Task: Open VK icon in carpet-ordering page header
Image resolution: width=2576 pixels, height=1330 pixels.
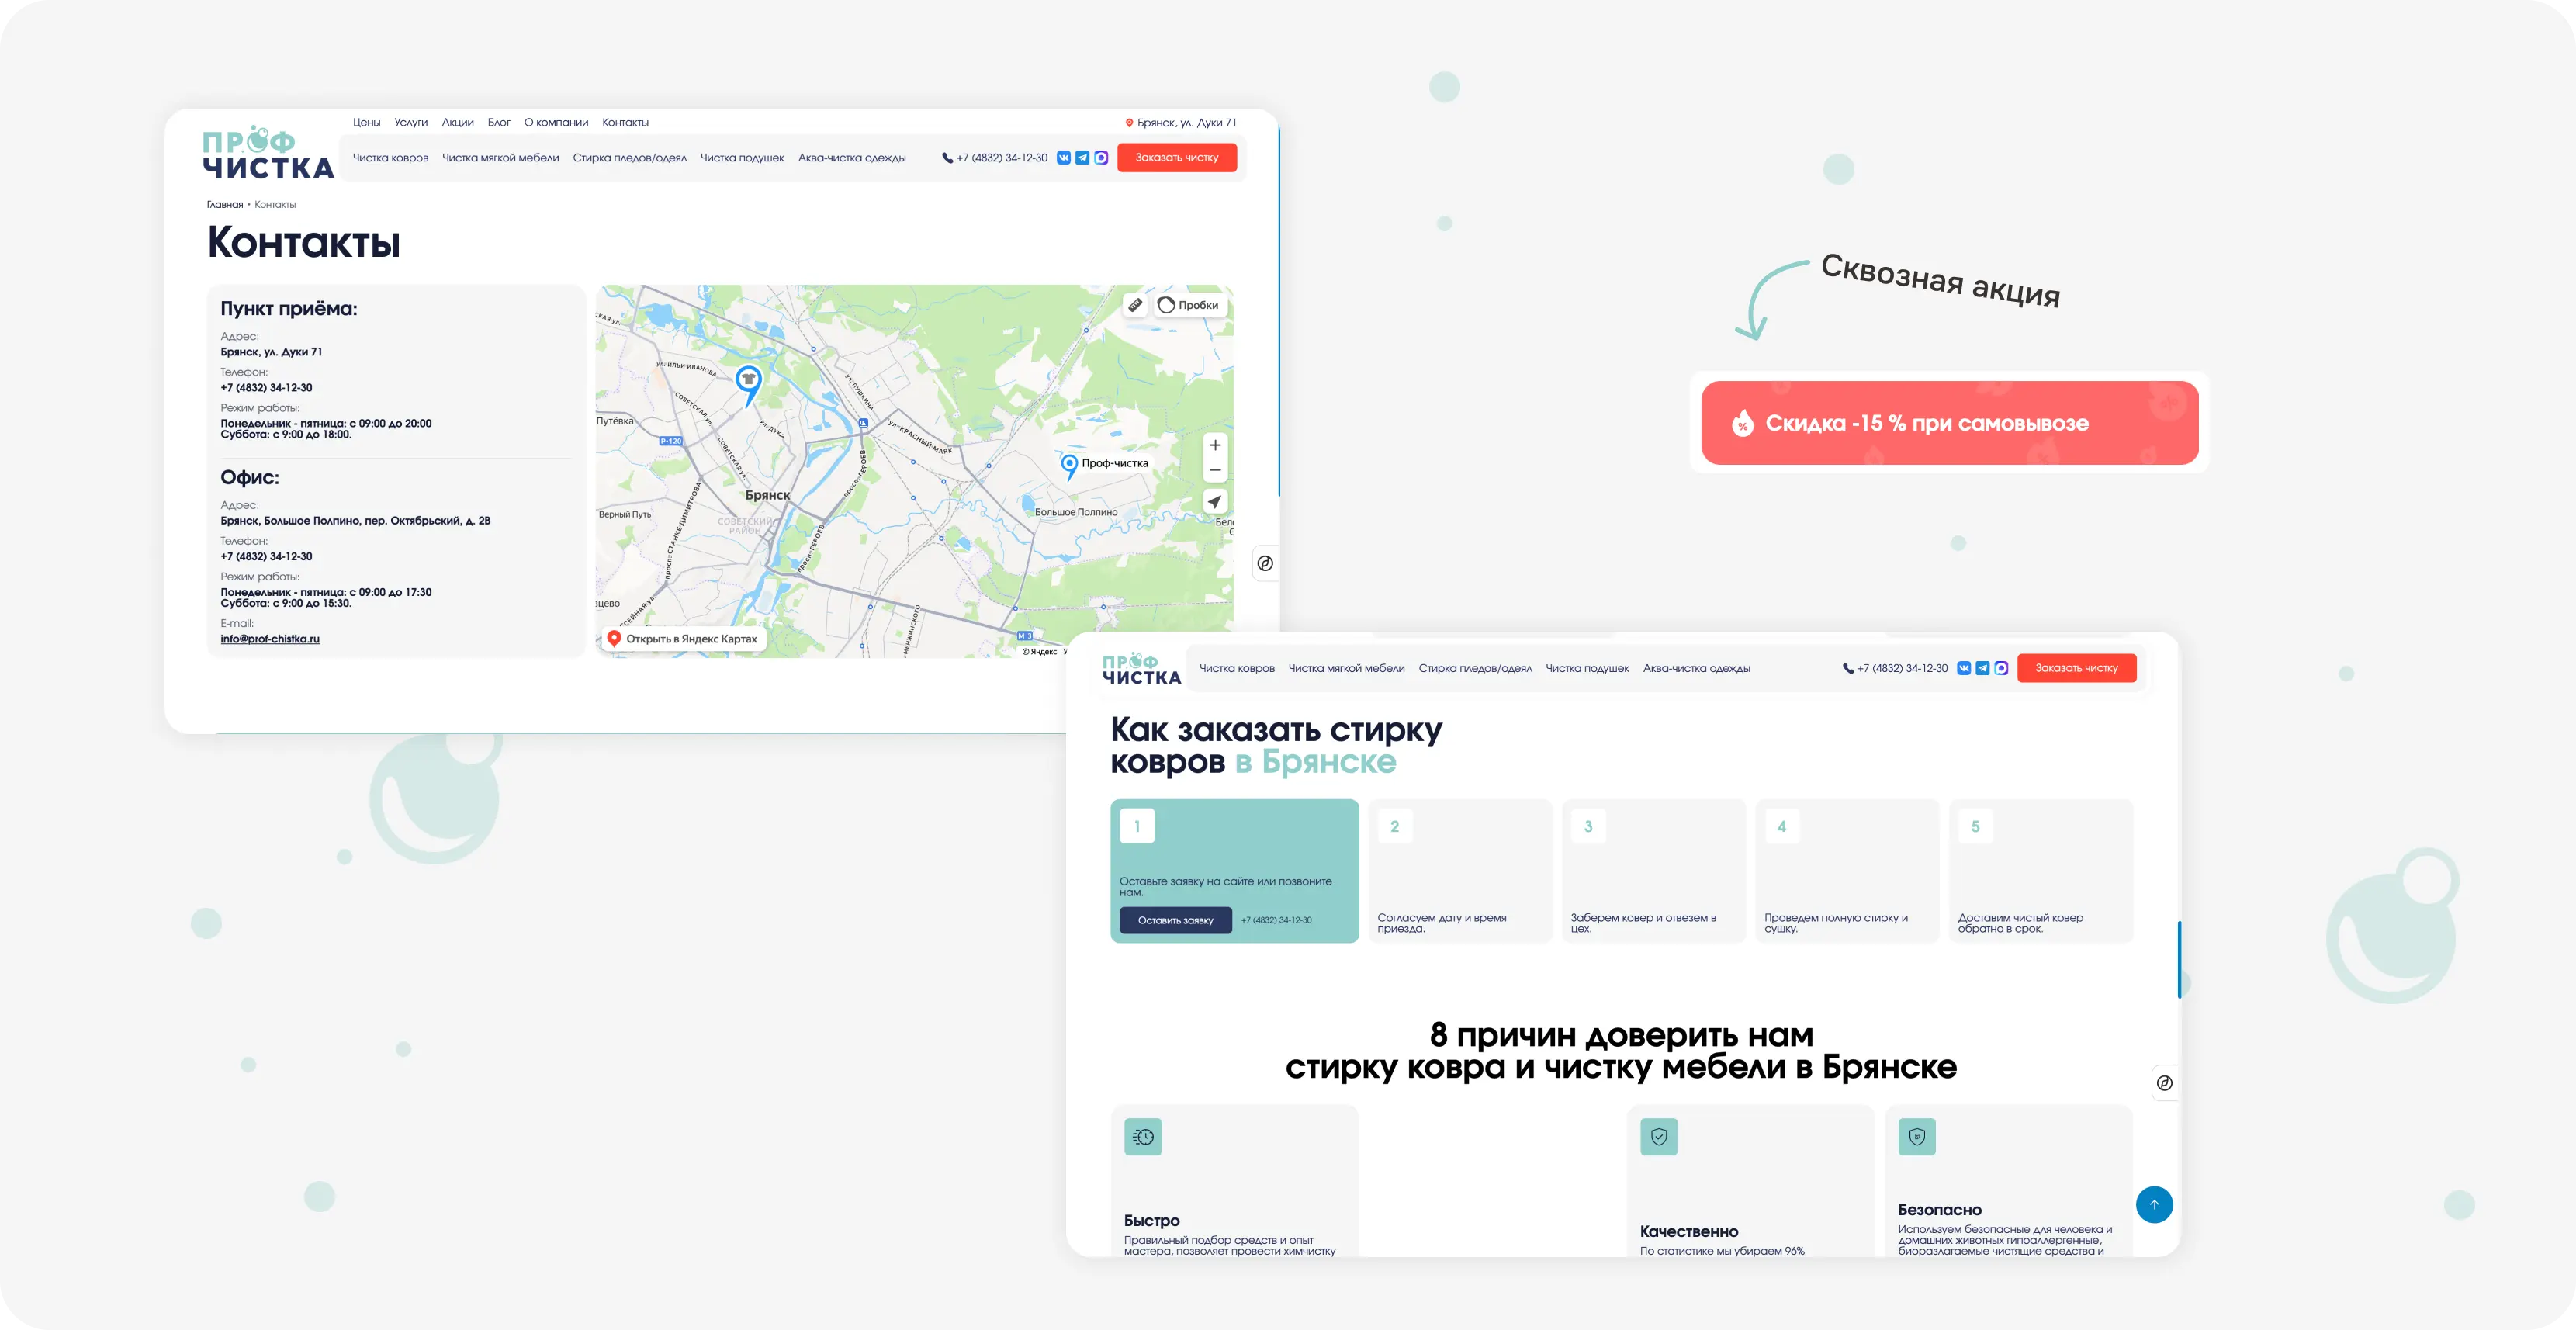Action: coord(1964,668)
